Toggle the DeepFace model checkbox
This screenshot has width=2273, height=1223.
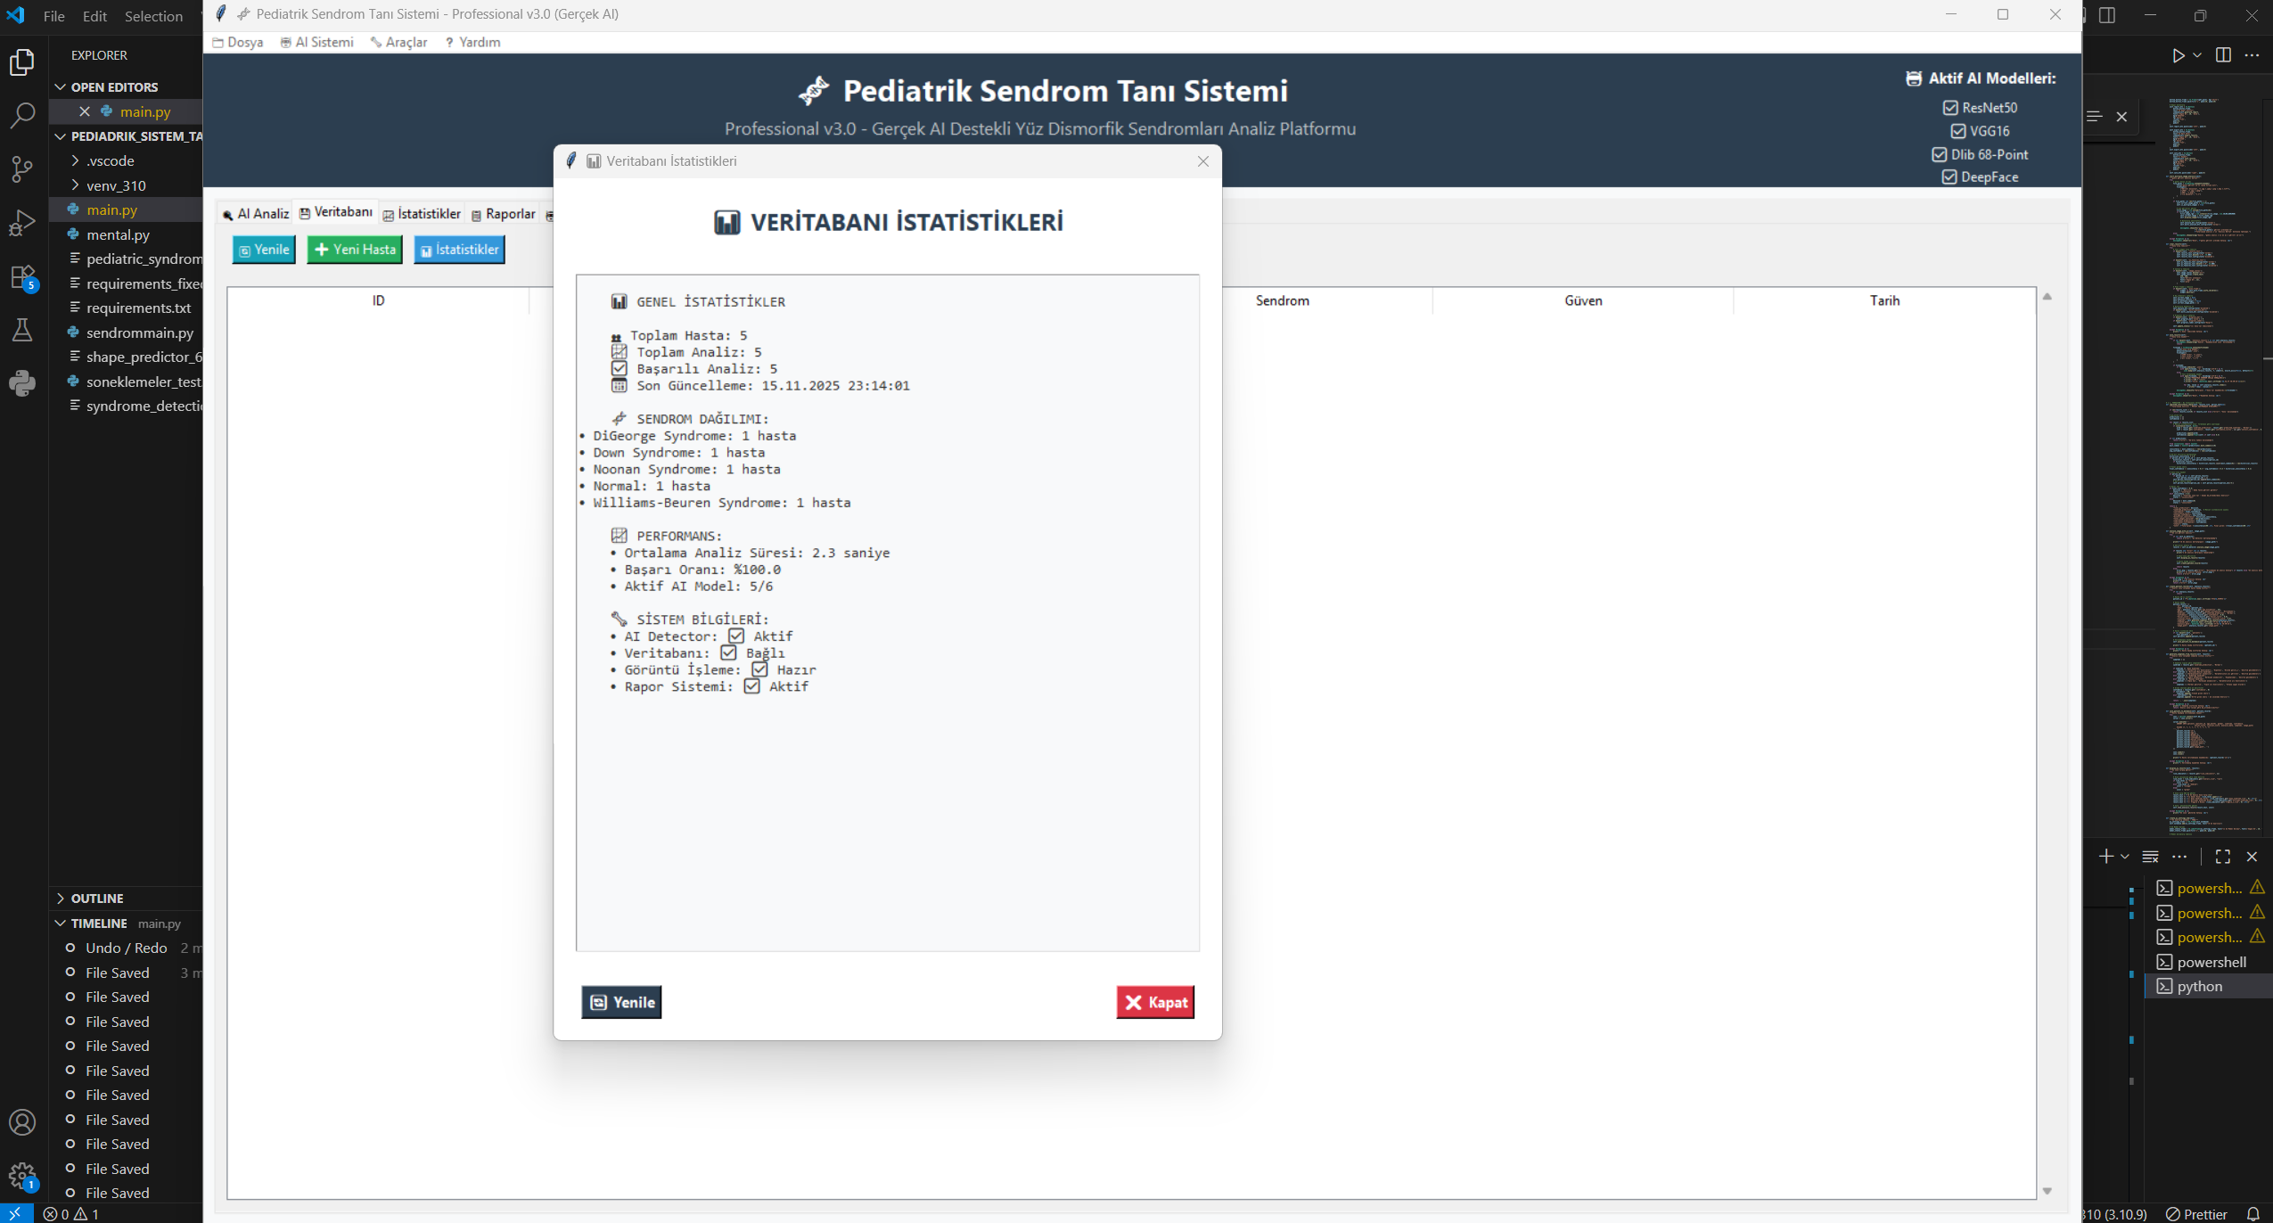pos(1949,177)
